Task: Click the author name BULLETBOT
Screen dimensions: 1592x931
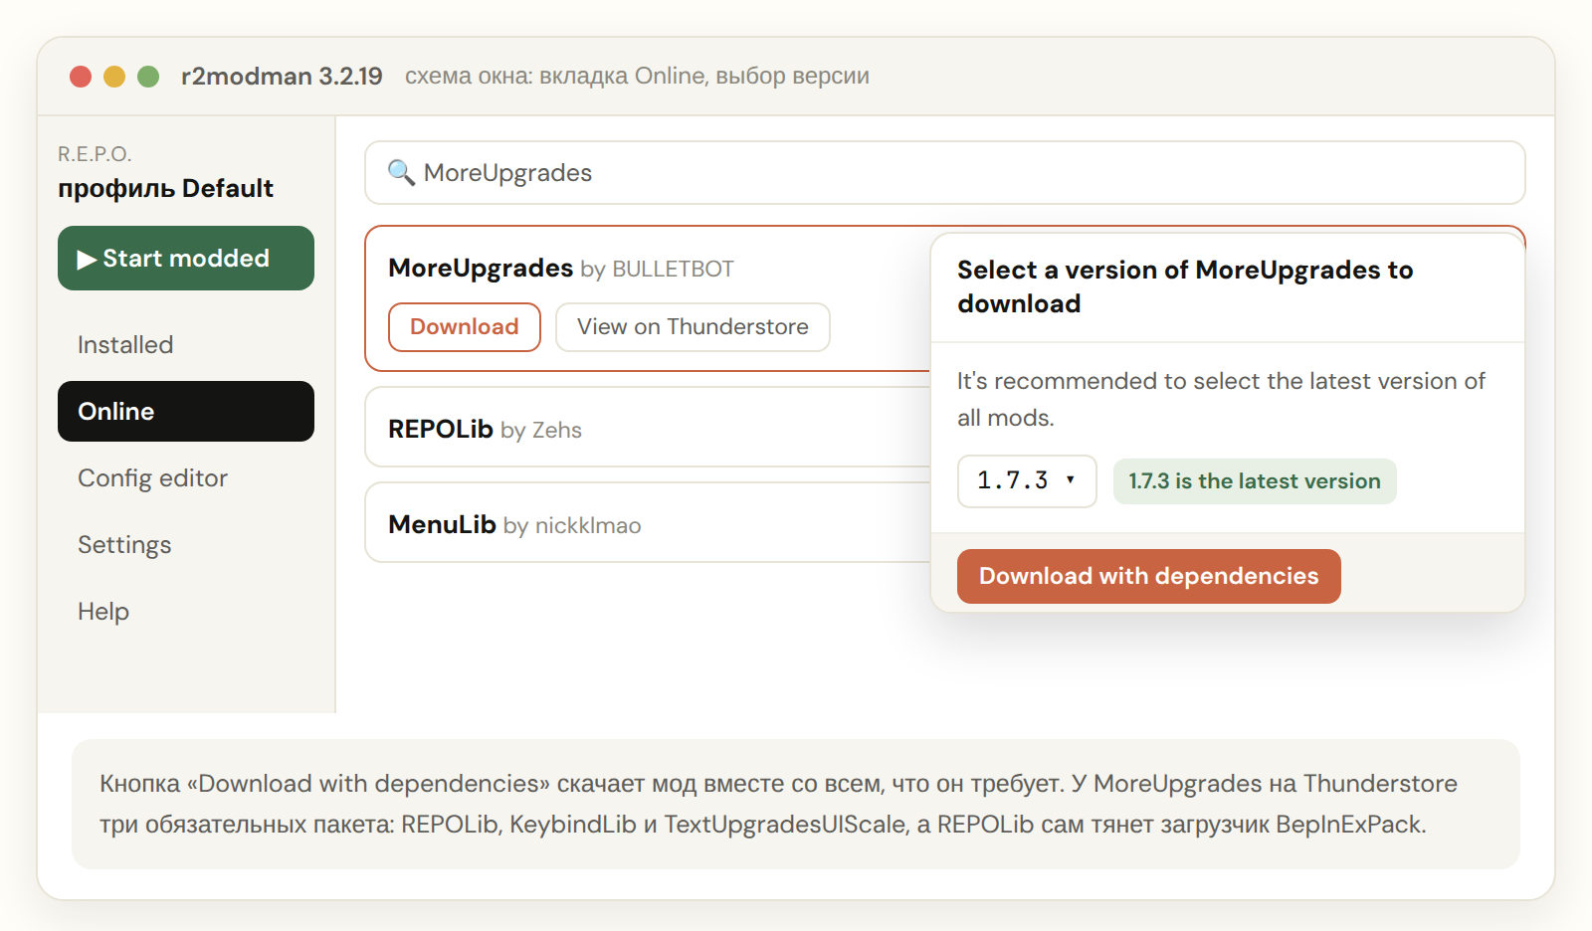Action: click(673, 270)
